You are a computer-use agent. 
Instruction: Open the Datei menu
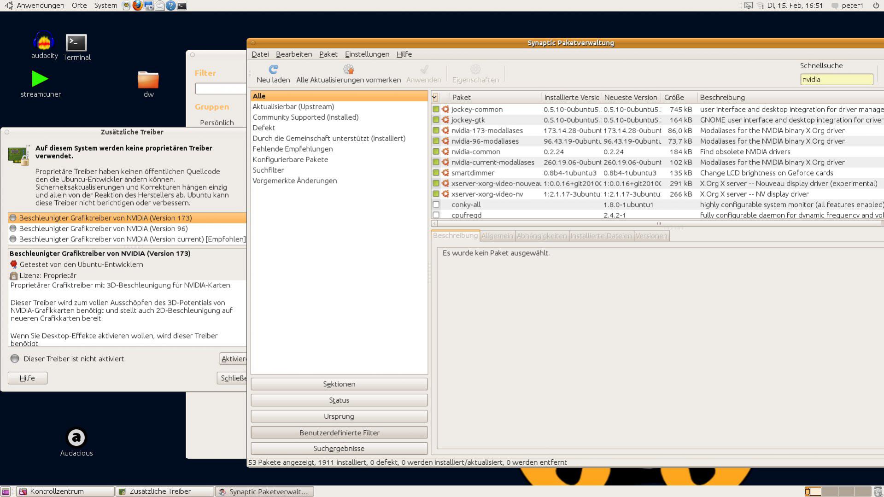pos(260,54)
